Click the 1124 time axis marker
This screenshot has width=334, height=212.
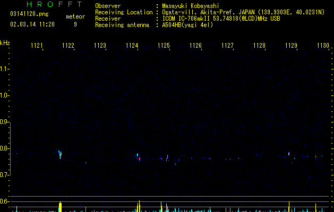coord(132,46)
